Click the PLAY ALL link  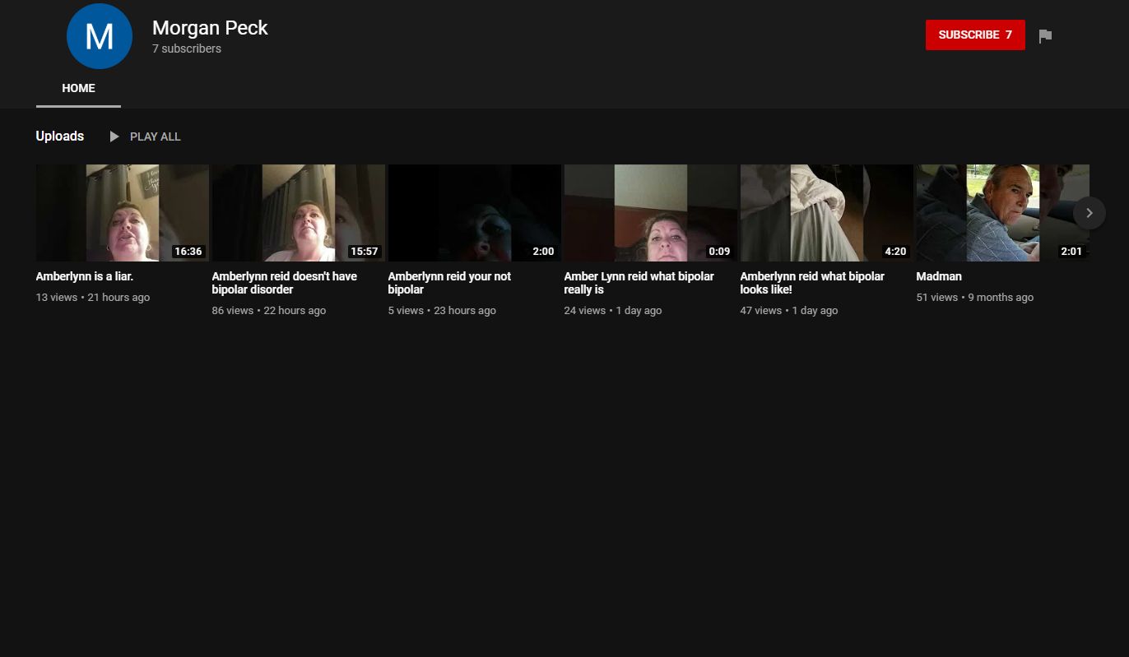pos(156,136)
